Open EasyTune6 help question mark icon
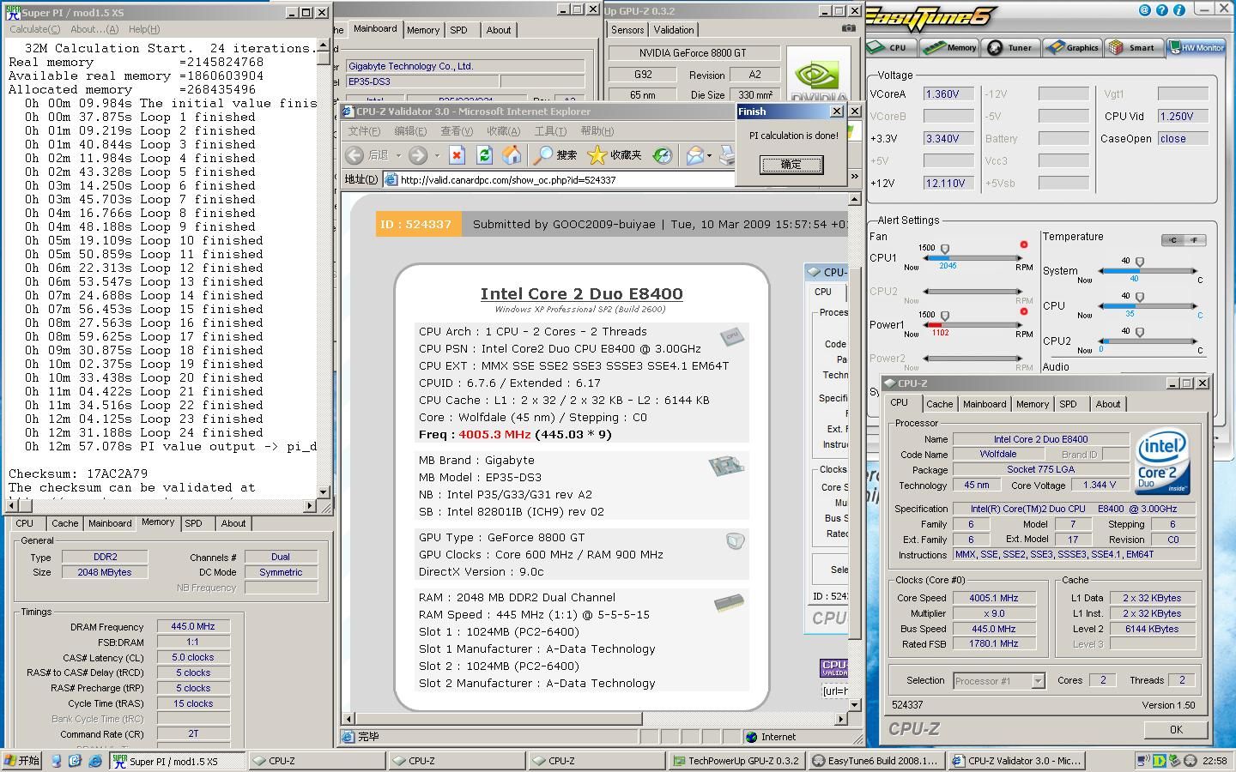This screenshot has height=772, width=1236. [x=1161, y=10]
